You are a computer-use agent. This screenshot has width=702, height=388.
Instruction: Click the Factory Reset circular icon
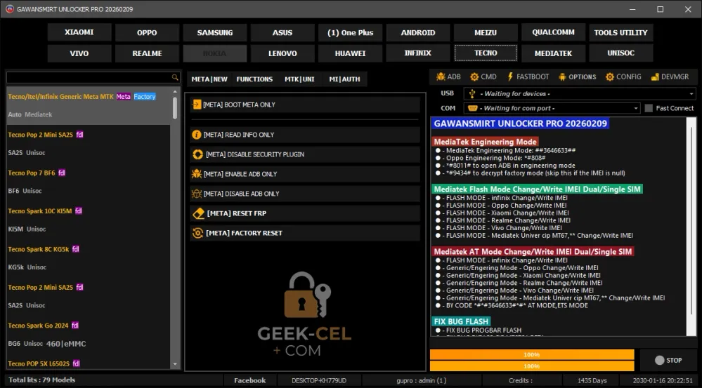pos(197,233)
